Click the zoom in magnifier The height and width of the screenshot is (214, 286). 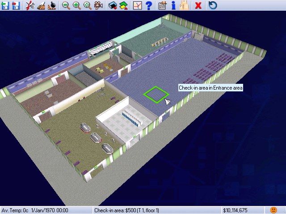click(77, 5)
